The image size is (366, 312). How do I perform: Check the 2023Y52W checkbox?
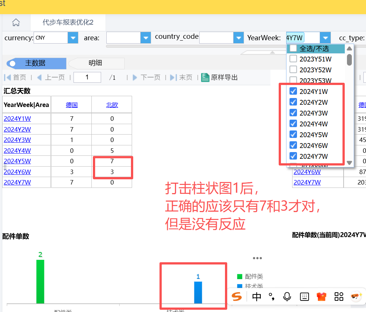pos(293,69)
